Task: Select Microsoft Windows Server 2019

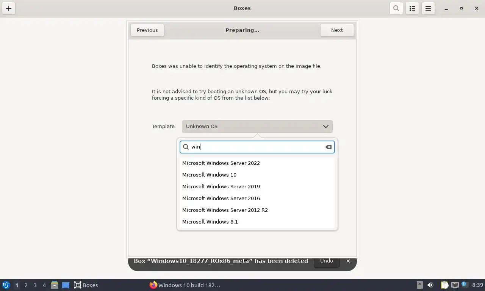Action: (257, 187)
